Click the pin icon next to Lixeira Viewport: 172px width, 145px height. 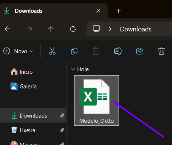coord(62,130)
